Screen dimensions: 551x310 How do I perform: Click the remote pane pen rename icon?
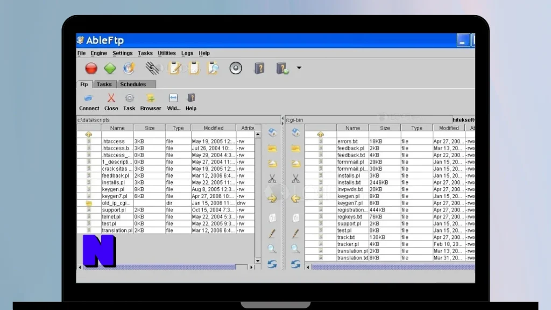(295, 234)
